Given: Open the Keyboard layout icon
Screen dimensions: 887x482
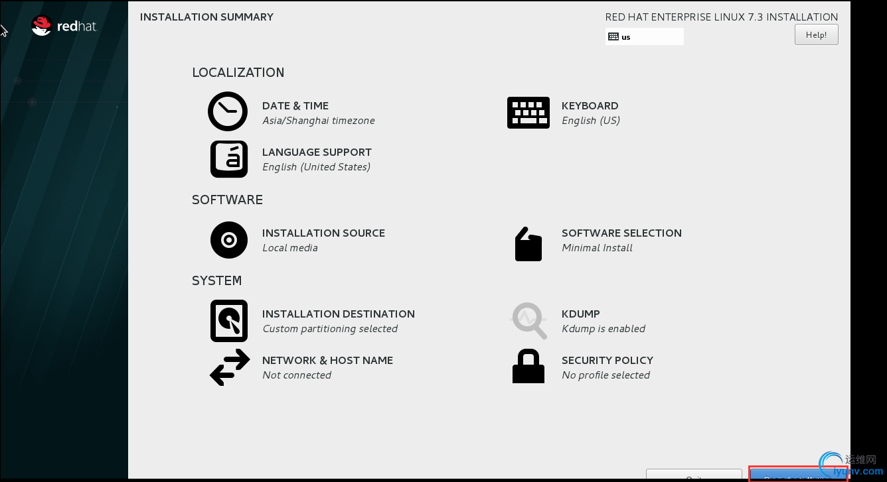Looking at the screenshot, I should [x=528, y=113].
